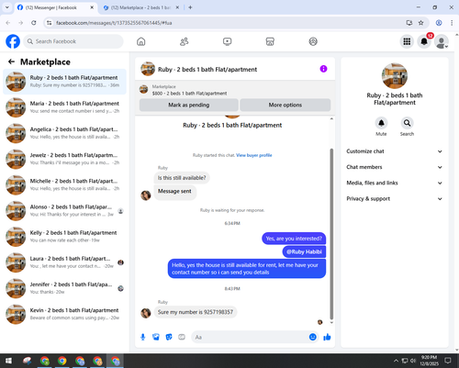Open Ruby conversation in the list
Screen dimensions: 459x368
click(64, 82)
